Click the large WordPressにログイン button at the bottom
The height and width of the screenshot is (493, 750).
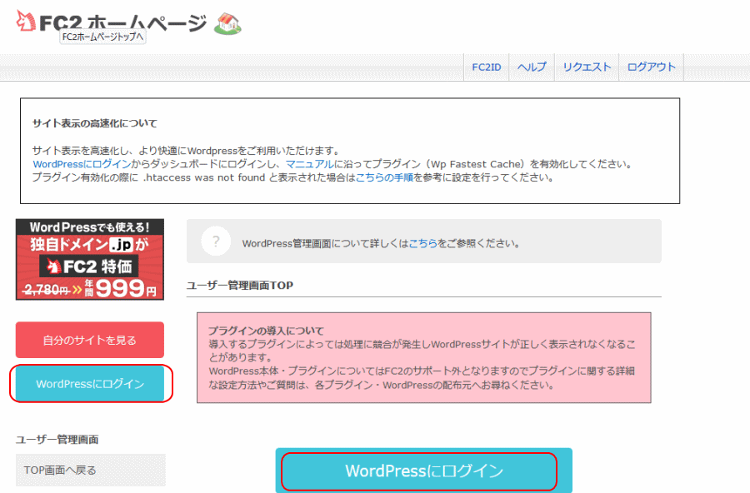point(424,471)
